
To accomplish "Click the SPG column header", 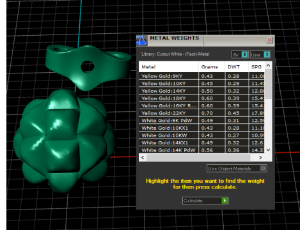I will [x=256, y=67].
